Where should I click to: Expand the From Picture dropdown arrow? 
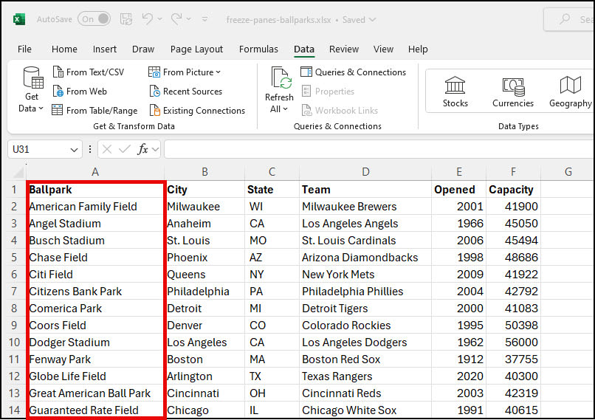[x=219, y=72]
